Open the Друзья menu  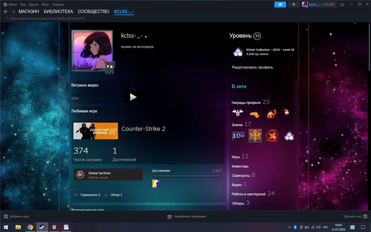34,5
